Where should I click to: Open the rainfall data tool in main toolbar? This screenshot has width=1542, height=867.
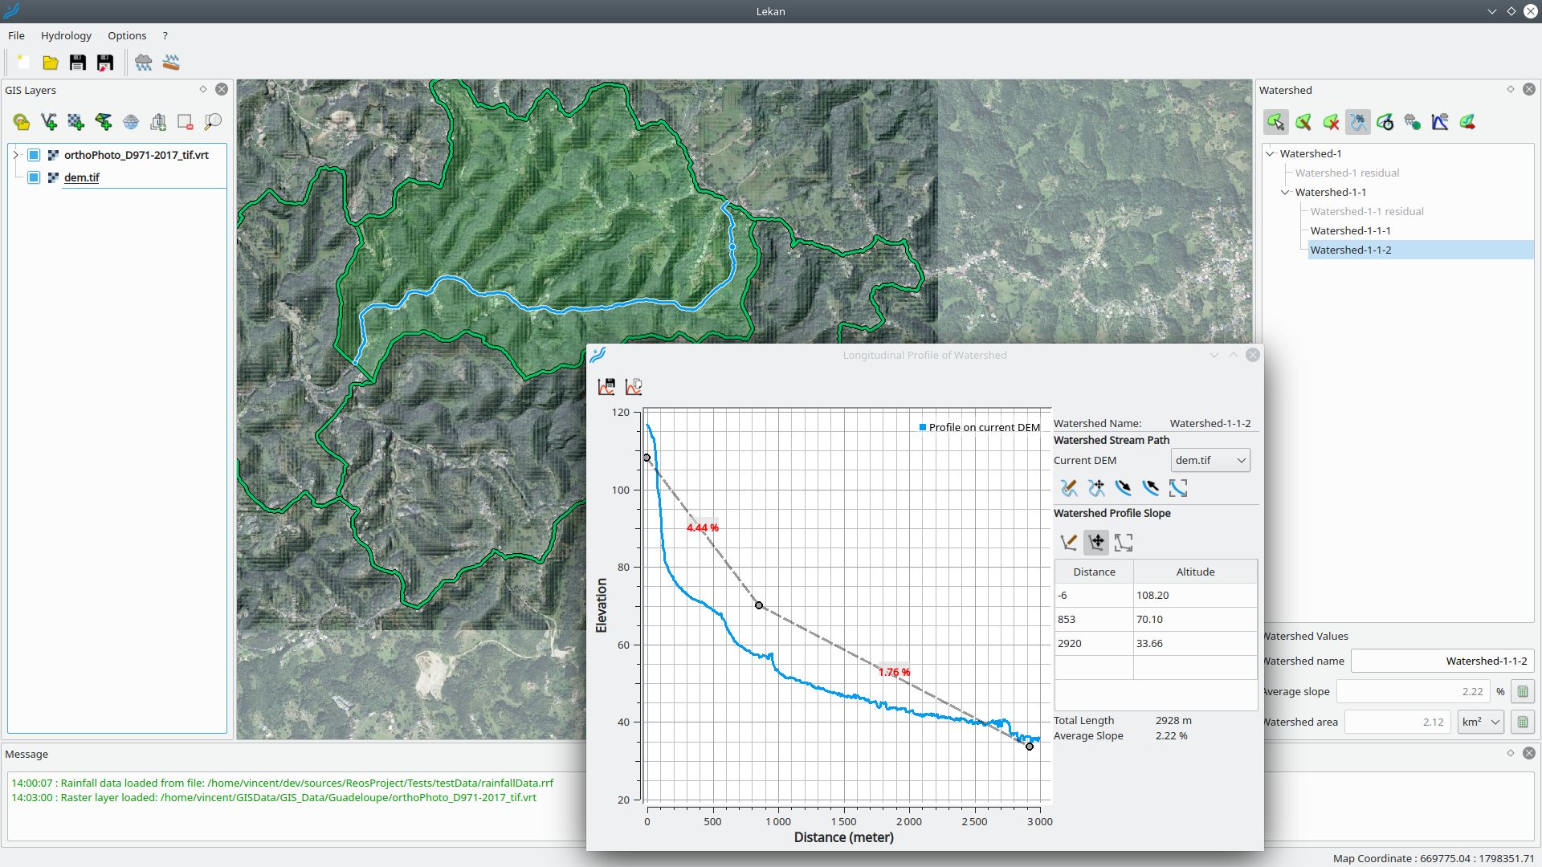pyautogui.click(x=144, y=63)
